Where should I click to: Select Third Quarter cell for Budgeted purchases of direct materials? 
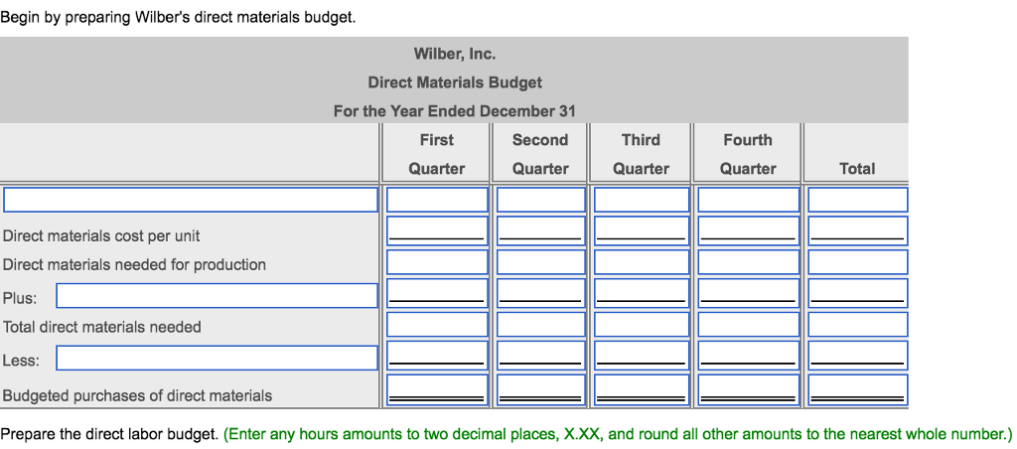(x=642, y=390)
